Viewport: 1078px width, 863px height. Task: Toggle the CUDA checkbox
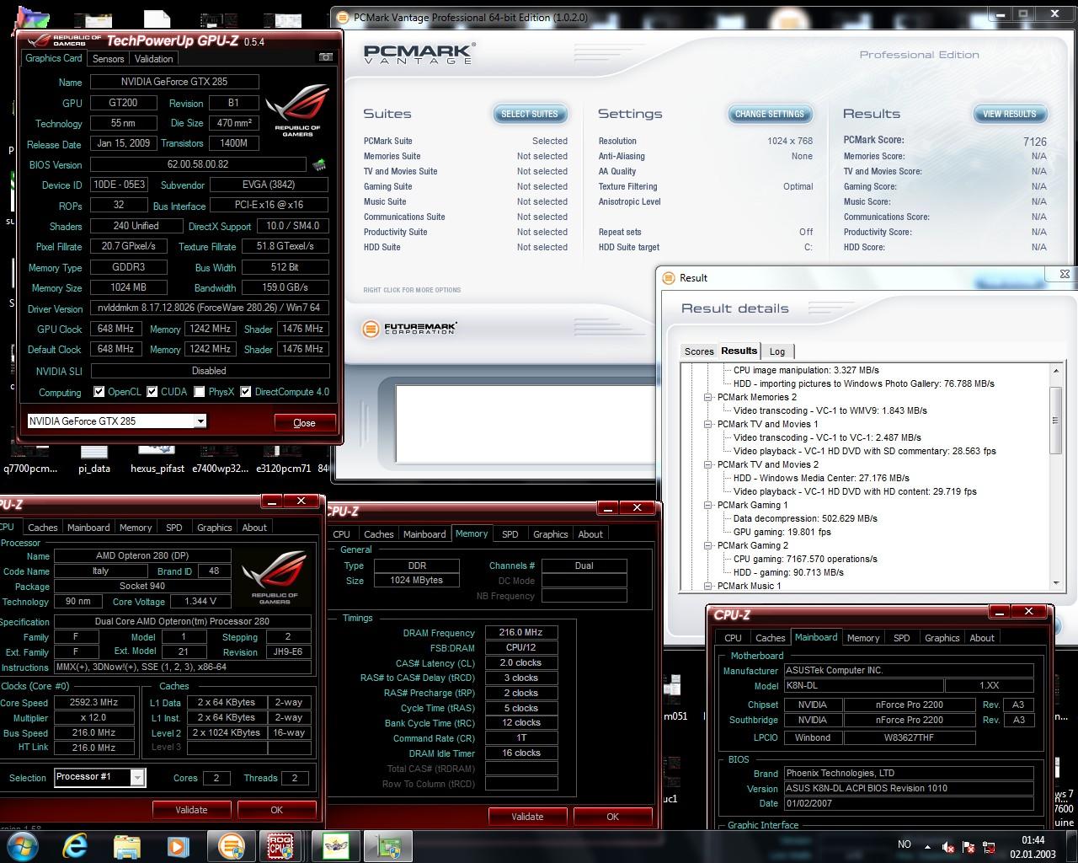[152, 392]
